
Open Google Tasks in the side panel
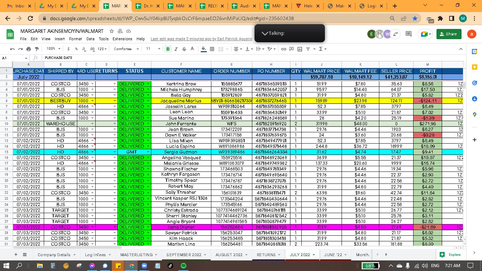coord(474,83)
